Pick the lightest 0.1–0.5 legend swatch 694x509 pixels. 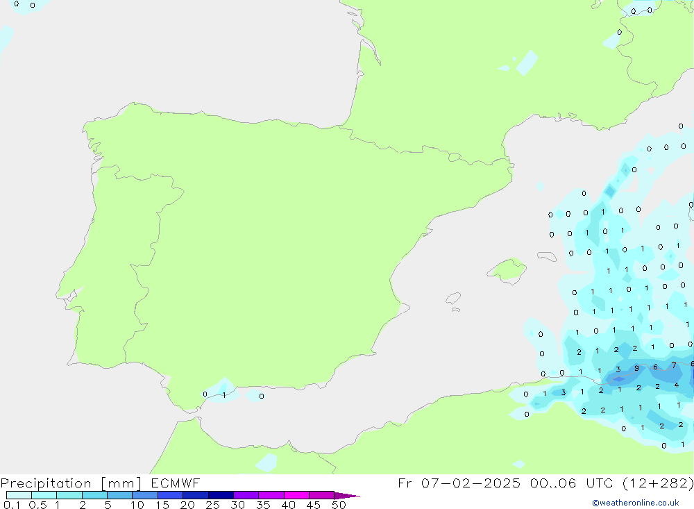[19, 495]
